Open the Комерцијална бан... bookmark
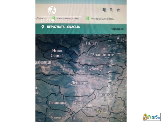 (100, 19)
